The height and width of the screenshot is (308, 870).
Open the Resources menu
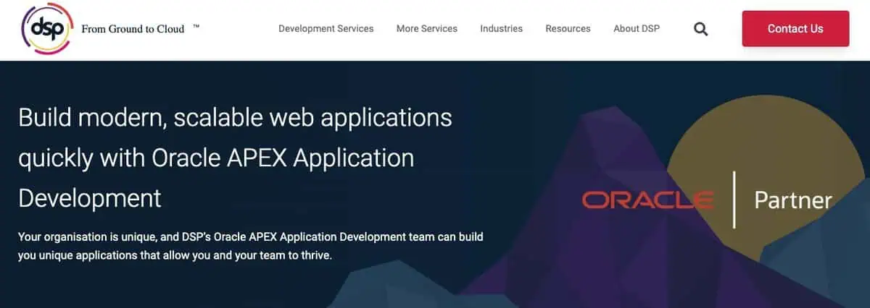pyautogui.click(x=568, y=29)
